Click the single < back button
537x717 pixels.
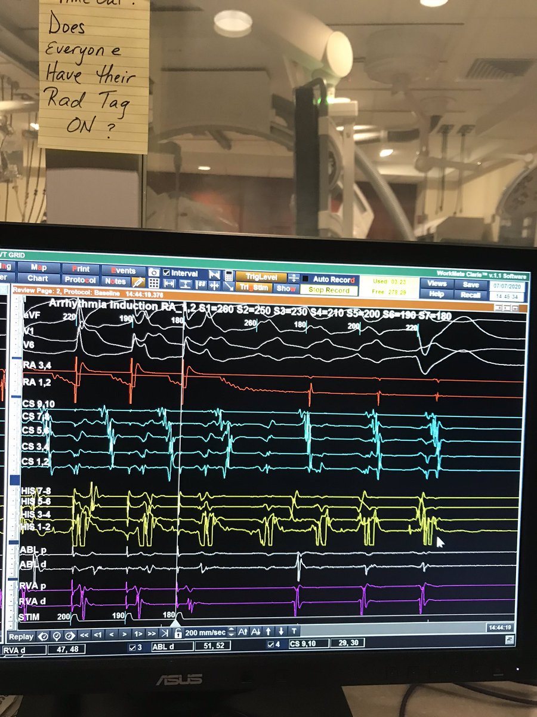coord(111,635)
